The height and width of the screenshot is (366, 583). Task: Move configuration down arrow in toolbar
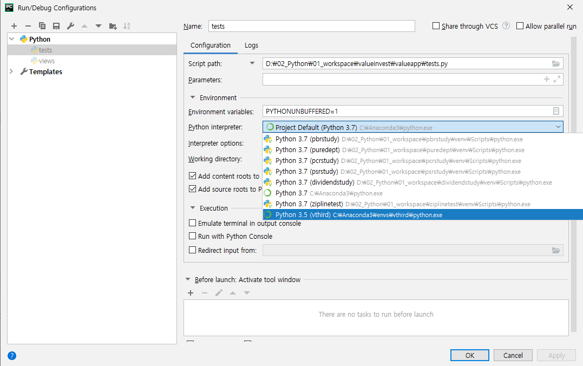point(99,26)
